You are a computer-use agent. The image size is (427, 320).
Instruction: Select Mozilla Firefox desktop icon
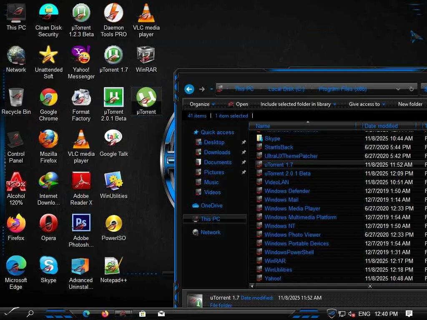tap(48, 147)
